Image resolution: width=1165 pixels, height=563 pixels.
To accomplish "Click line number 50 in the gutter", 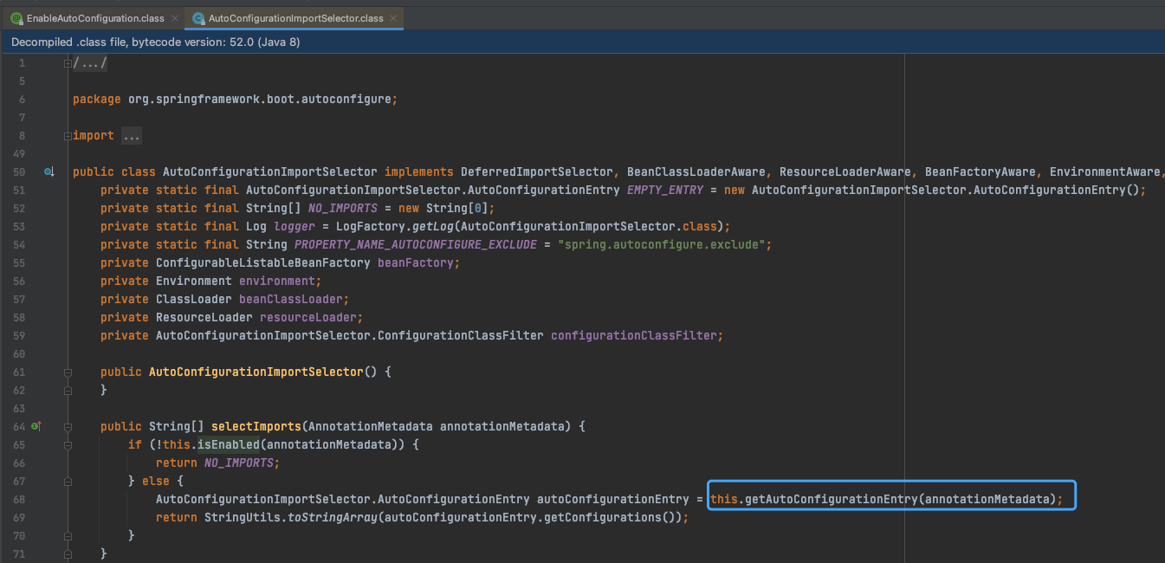I will tap(19, 172).
